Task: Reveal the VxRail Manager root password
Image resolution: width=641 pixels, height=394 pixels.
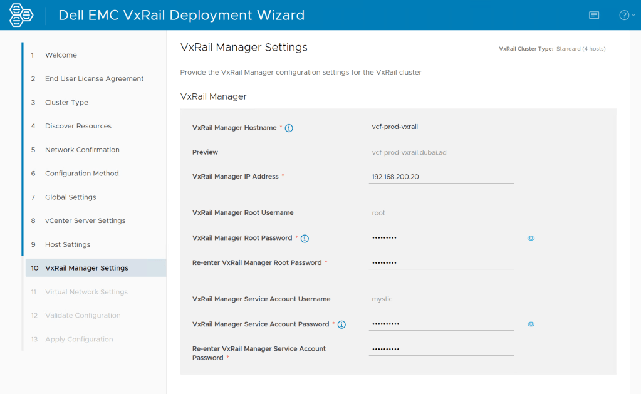Action: 531,238
